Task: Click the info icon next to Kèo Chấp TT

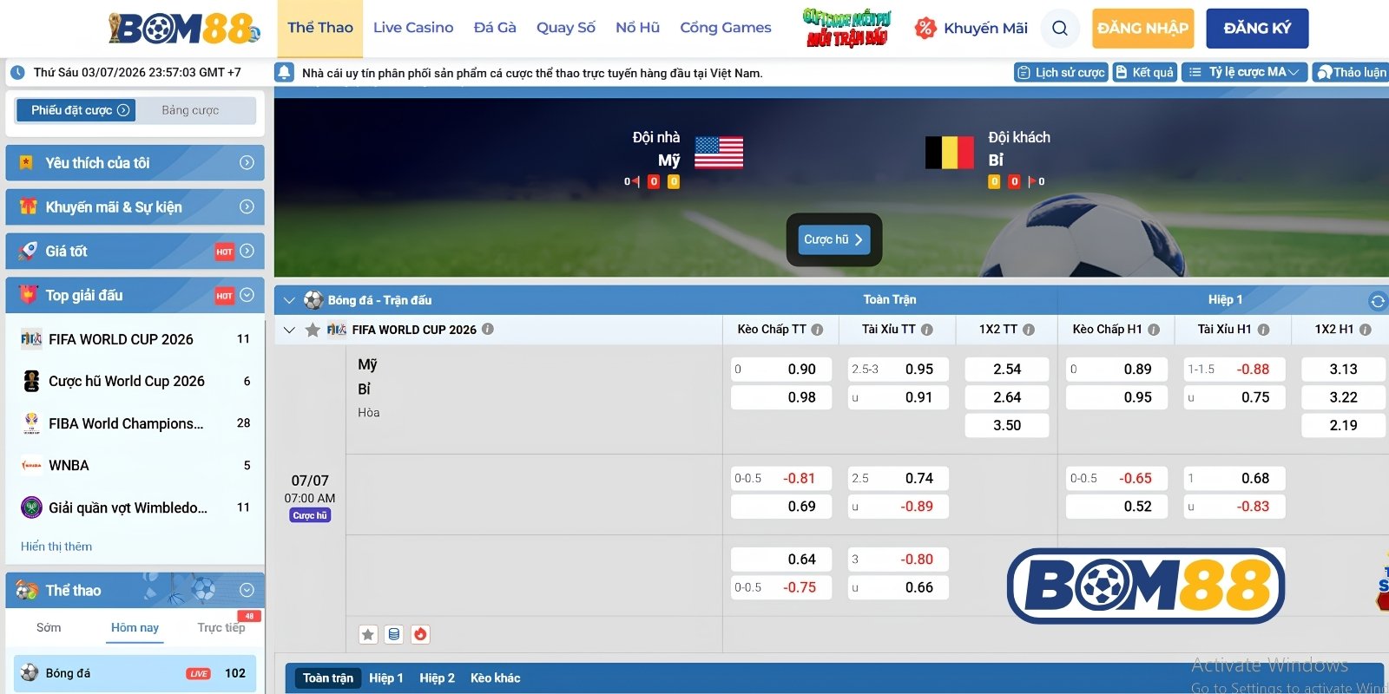Action: tap(817, 330)
